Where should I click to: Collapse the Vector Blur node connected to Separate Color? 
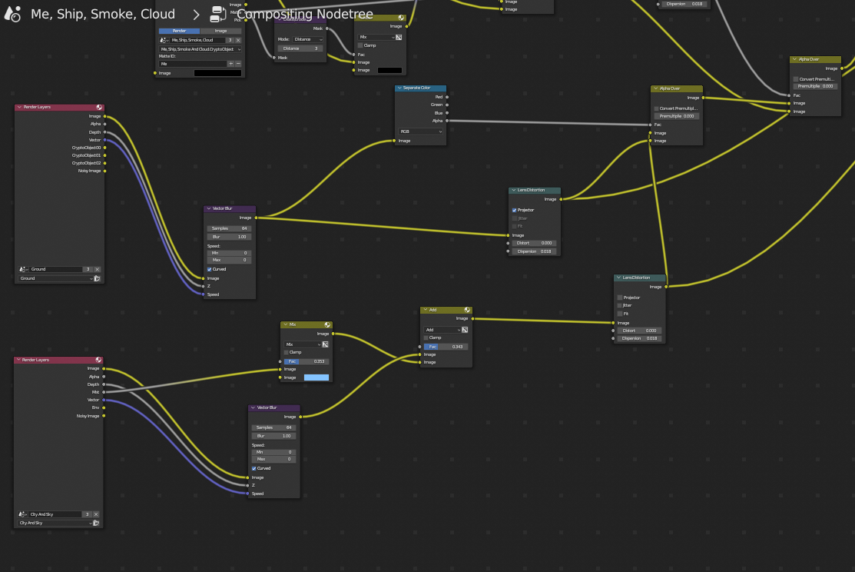click(x=209, y=208)
